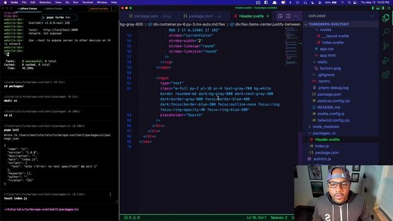Open the Run and Debug activity bar icon
This screenshot has width=393, height=221.
386,60
